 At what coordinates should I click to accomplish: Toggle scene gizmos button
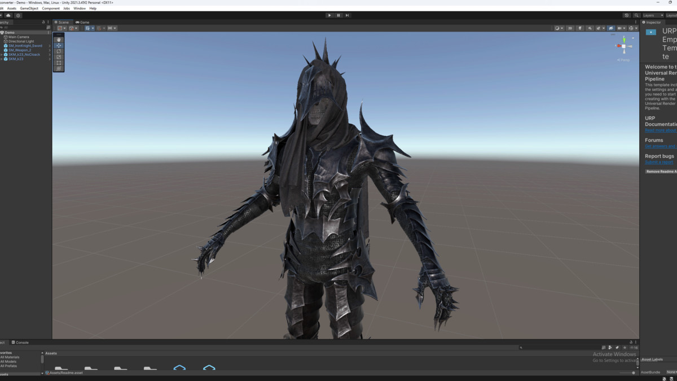click(x=631, y=28)
